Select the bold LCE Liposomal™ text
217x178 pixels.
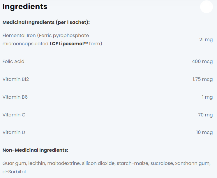pos(69,44)
